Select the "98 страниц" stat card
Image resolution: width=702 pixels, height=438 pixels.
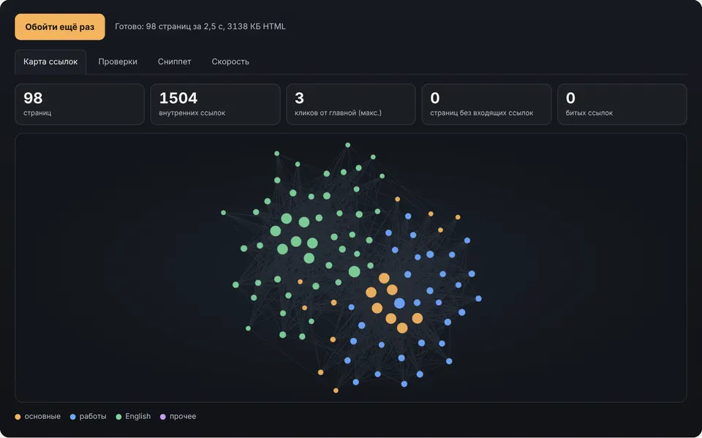(80, 105)
